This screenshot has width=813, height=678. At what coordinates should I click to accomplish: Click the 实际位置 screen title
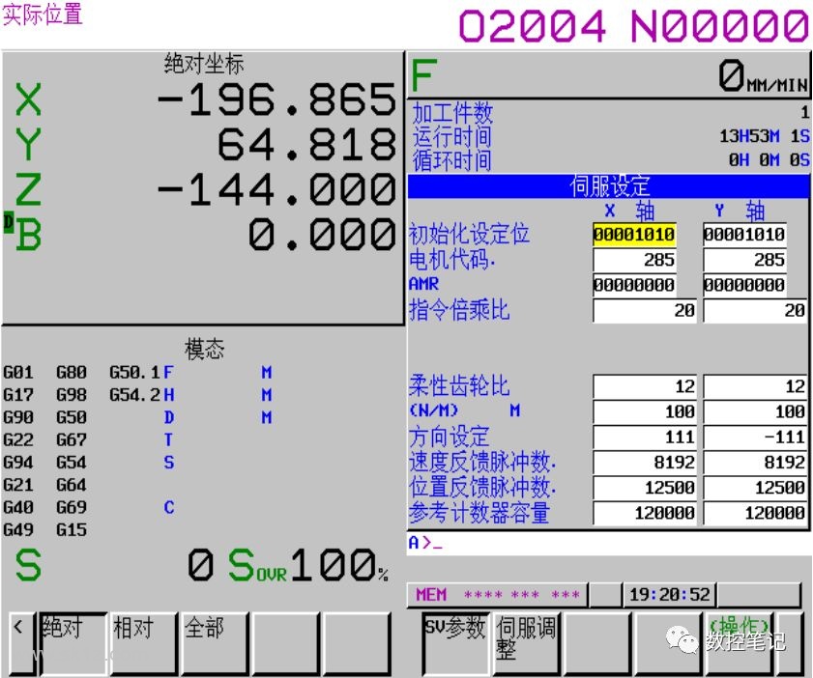(43, 14)
